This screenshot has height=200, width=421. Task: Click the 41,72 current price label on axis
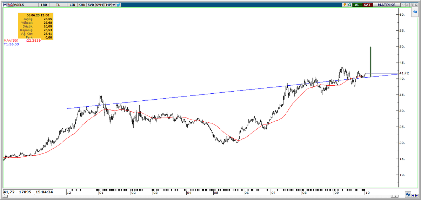[x=404, y=73]
